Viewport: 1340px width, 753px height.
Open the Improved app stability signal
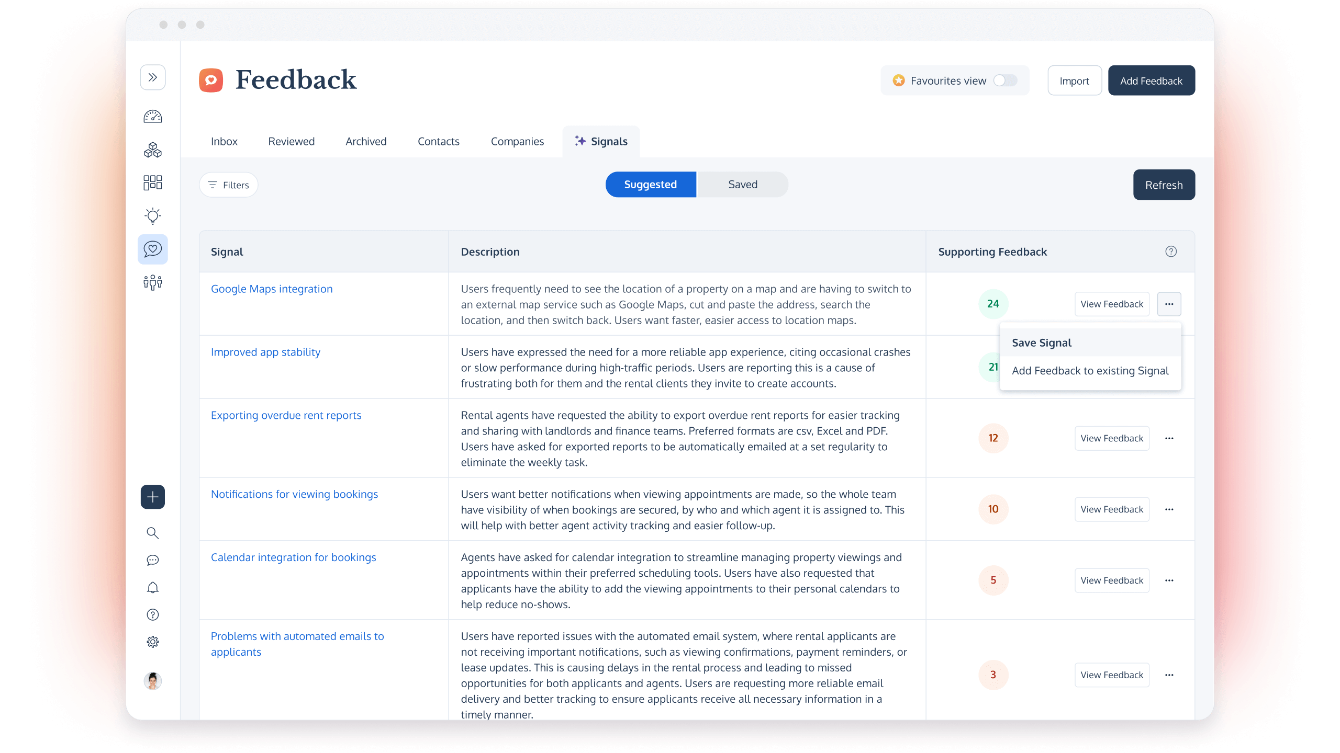tap(265, 352)
